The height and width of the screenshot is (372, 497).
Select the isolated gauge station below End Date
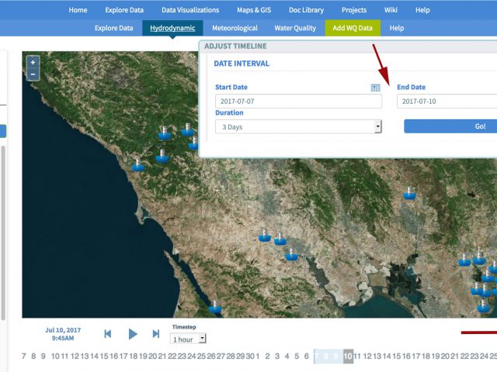[409, 193]
